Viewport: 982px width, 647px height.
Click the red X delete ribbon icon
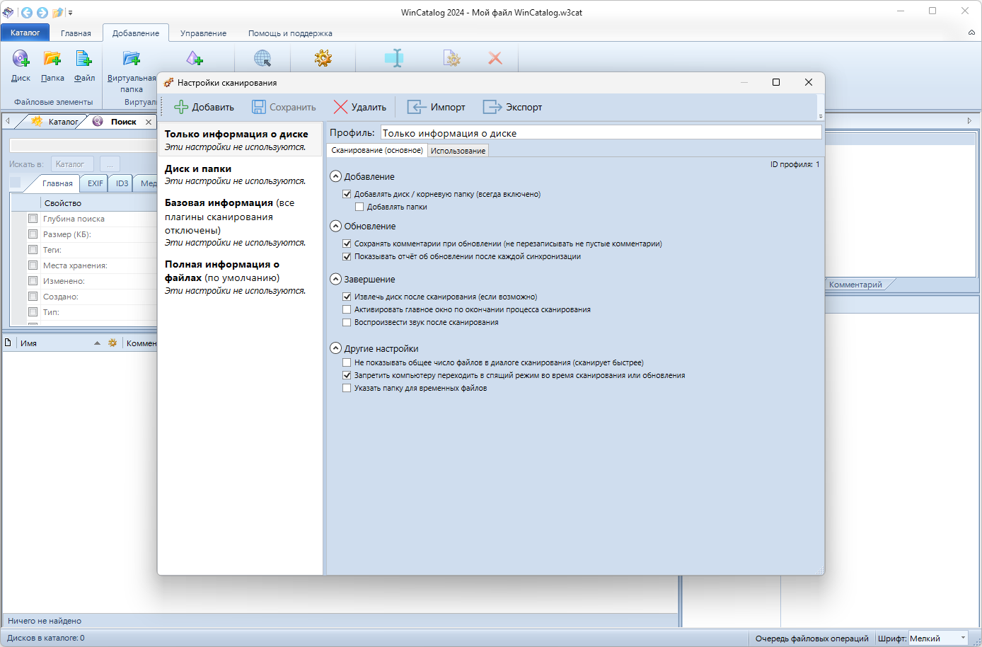point(495,58)
